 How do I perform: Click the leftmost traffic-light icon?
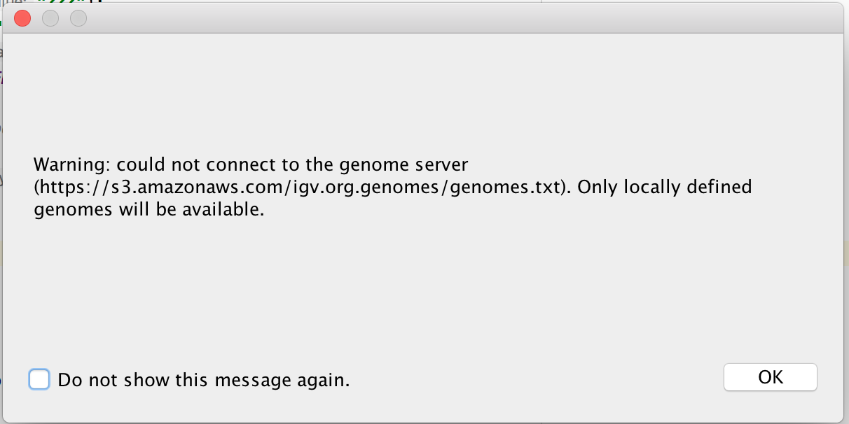(x=22, y=18)
